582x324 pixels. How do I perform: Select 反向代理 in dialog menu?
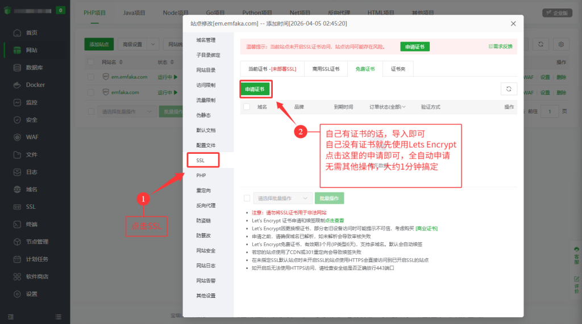click(206, 205)
